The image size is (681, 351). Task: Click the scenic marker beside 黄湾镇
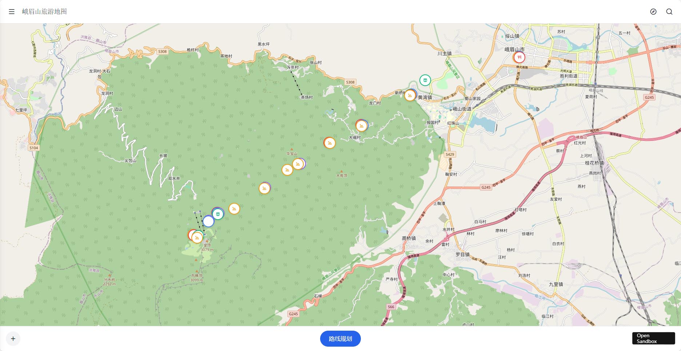(x=410, y=95)
